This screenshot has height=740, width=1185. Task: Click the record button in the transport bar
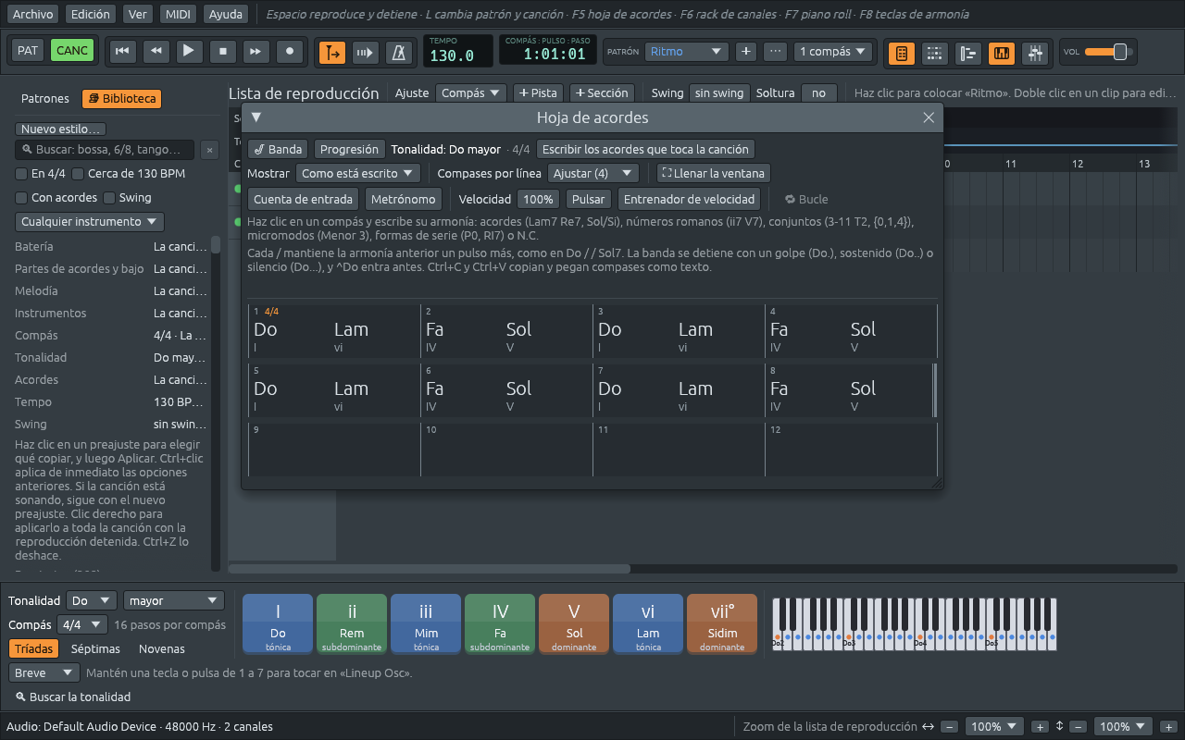tap(290, 52)
